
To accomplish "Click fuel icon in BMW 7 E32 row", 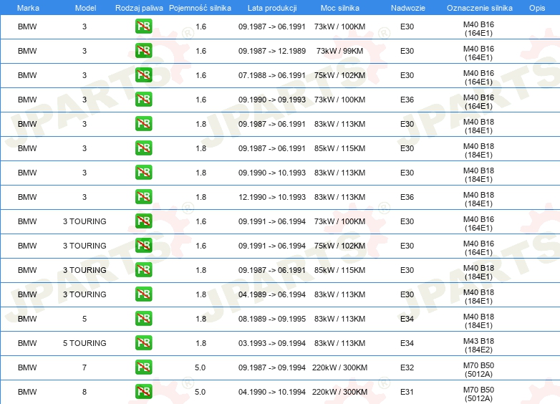I will pyautogui.click(x=143, y=367).
